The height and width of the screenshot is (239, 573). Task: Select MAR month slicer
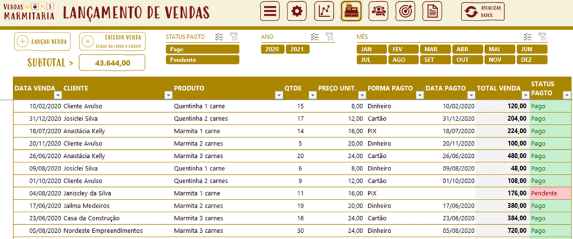pyautogui.click(x=435, y=49)
